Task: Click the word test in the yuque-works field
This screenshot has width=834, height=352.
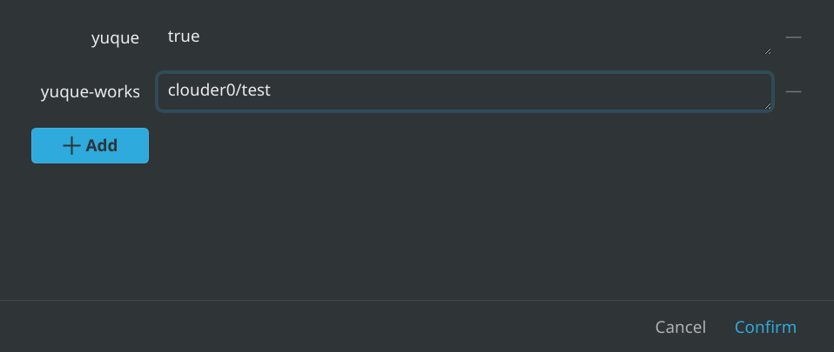Action: pos(256,90)
